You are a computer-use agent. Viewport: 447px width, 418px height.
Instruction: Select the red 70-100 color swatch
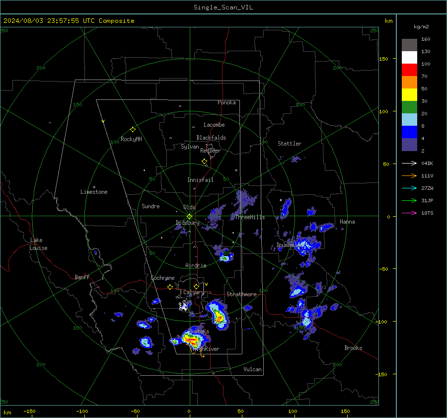[x=409, y=70]
